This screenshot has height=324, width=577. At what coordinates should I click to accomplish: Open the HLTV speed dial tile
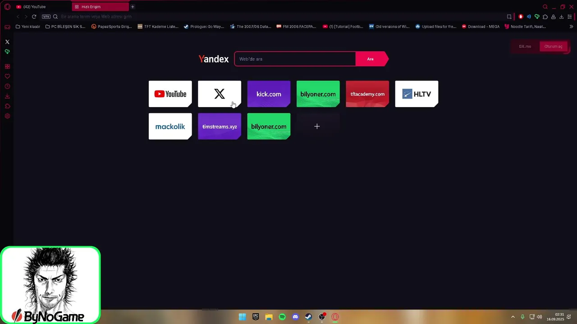(417, 94)
